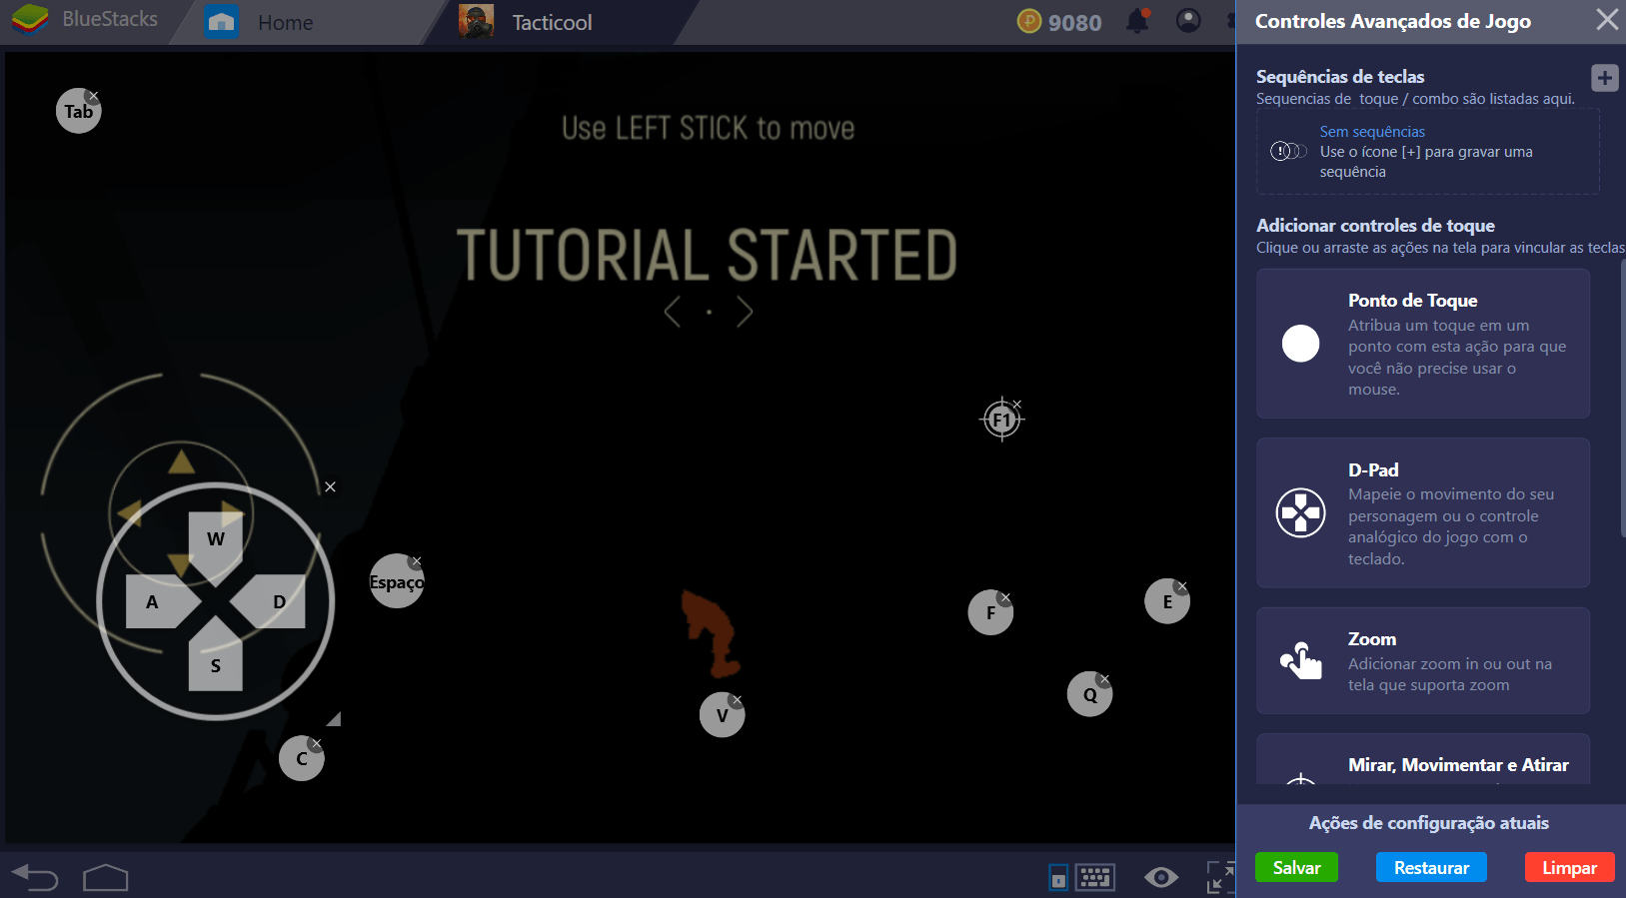Remove the C key binding
1626x898 pixels.
(x=316, y=743)
